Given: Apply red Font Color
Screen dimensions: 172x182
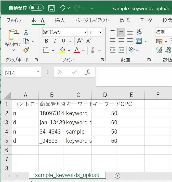Looking at the screenshot, I should [x=77, y=50].
